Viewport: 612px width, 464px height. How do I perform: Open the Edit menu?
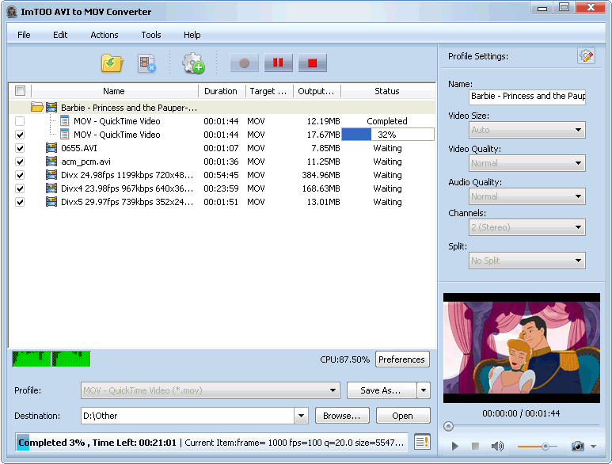pos(60,35)
